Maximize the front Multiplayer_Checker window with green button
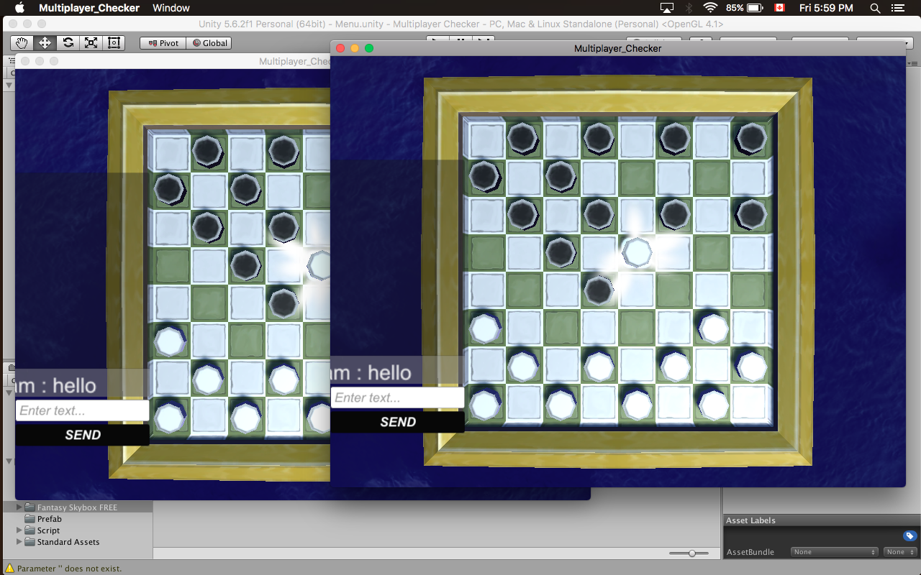921x575 pixels. click(x=369, y=48)
